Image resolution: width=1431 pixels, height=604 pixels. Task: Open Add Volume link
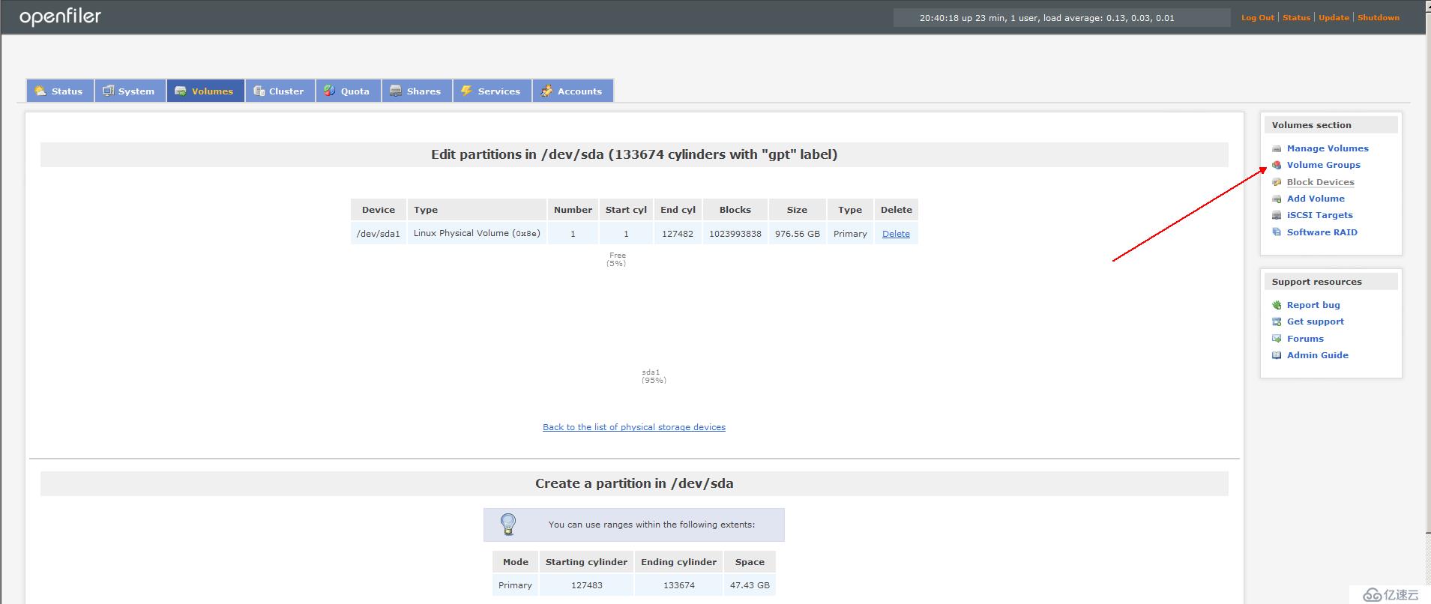coord(1316,199)
